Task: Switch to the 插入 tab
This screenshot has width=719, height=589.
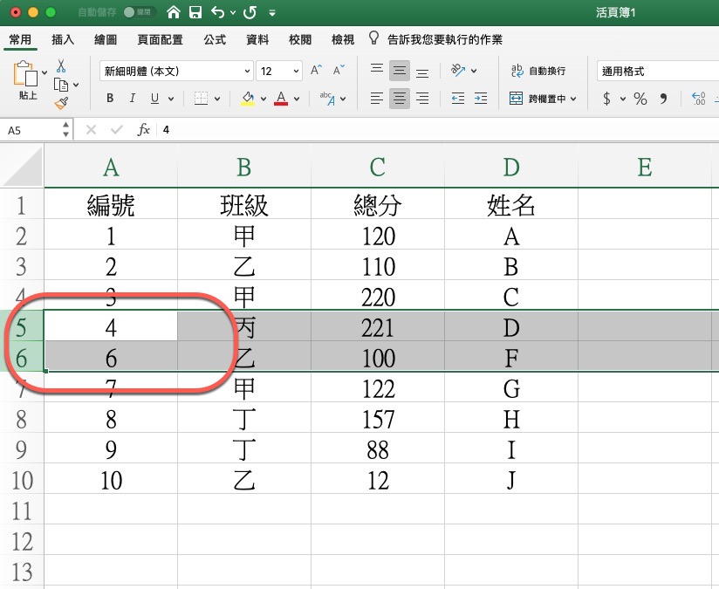Action: 63,40
